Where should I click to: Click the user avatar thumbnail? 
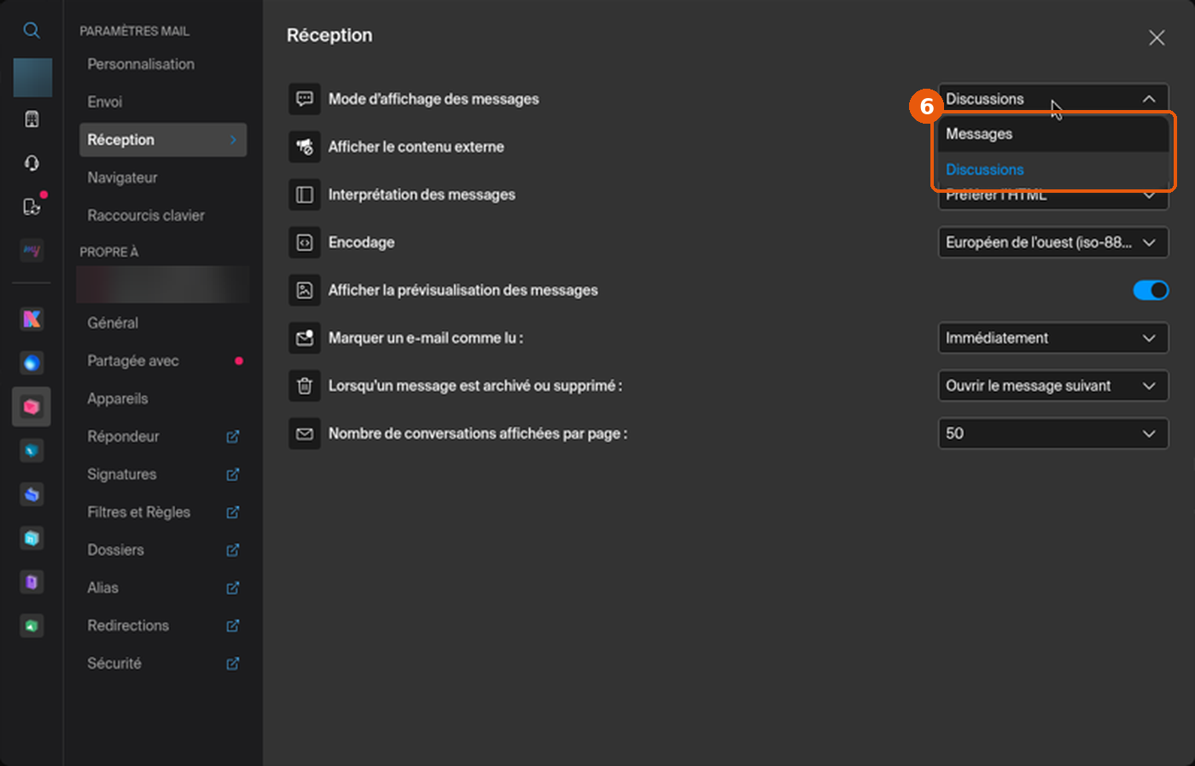[32, 78]
